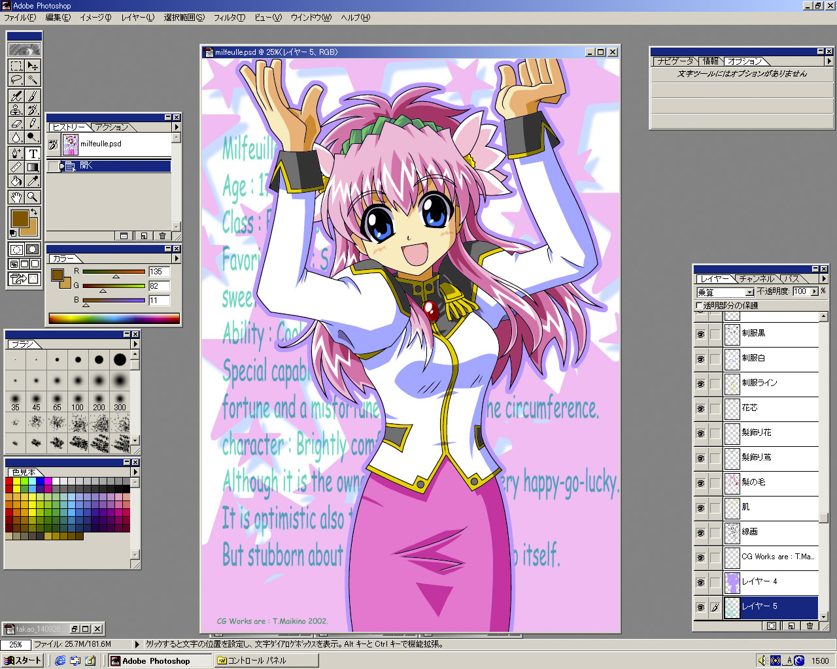Hide the 線画 layer
This screenshot has width=837, height=669.
pos(700,532)
